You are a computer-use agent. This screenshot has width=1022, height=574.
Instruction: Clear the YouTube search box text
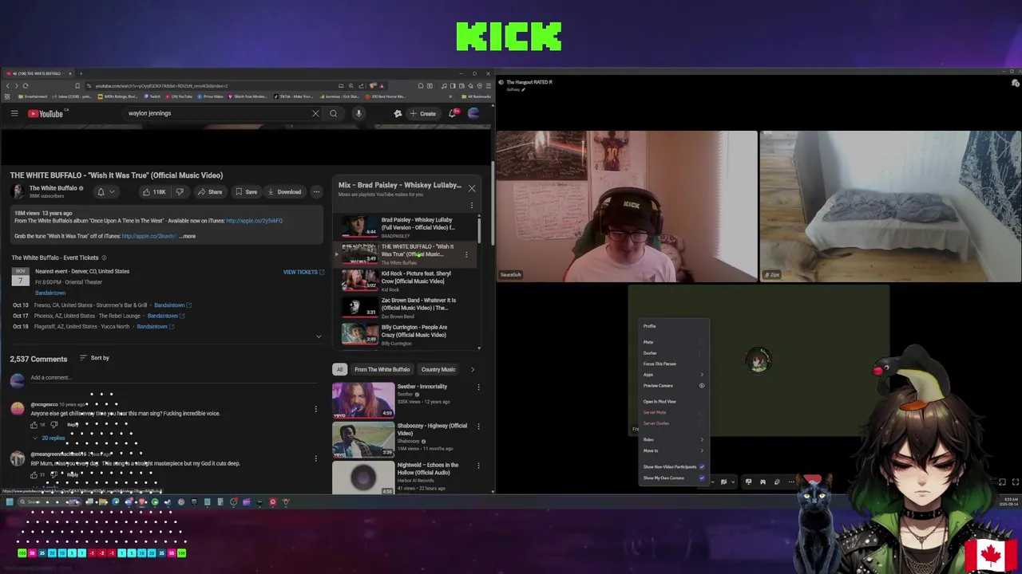pos(315,113)
